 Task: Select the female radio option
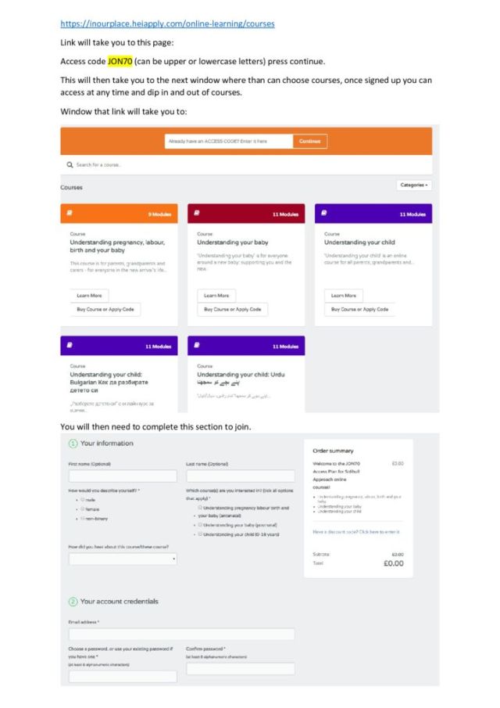pyautogui.click(x=83, y=509)
